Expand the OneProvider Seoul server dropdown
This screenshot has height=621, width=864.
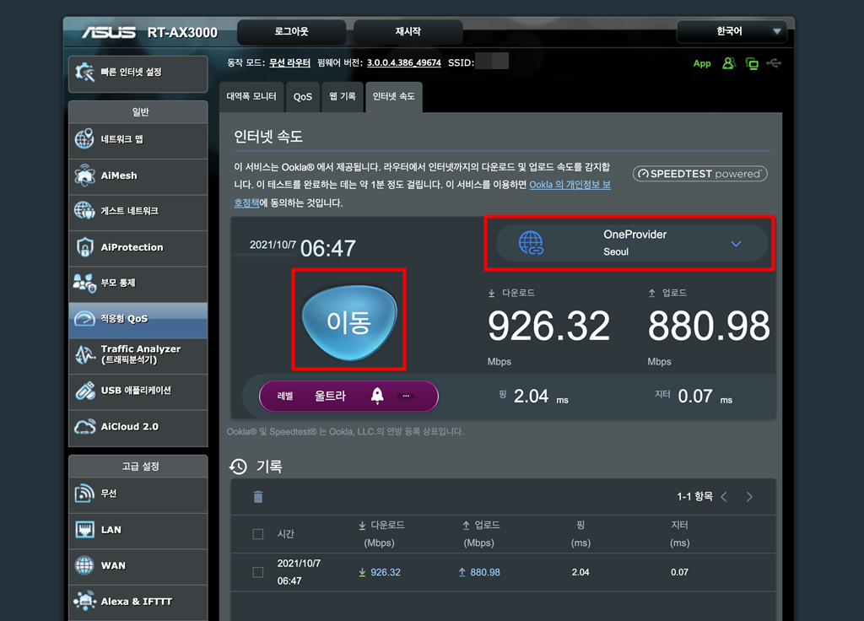(631, 243)
